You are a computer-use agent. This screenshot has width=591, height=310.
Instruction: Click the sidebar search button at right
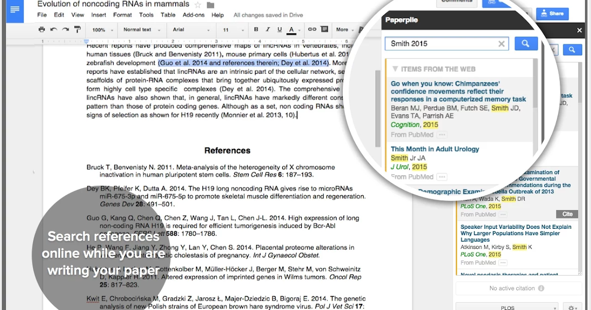pos(572,50)
